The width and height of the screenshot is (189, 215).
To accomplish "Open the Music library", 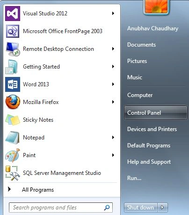I will click(135, 77).
